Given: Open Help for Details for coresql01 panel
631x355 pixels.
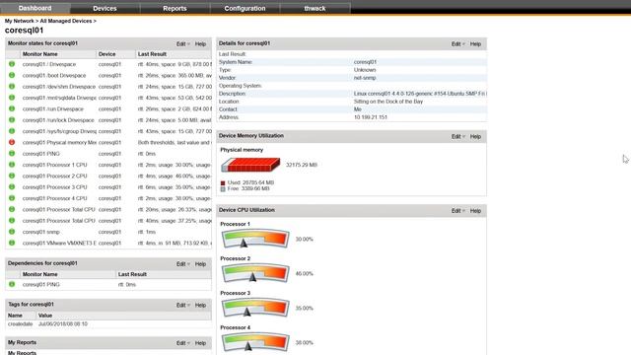Looking at the screenshot, I should [475, 43].
